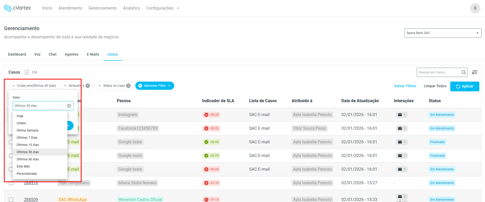Clear the Últimos 30 dias value field
Image resolution: width=485 pixels, height=202 pixels.
69,106
